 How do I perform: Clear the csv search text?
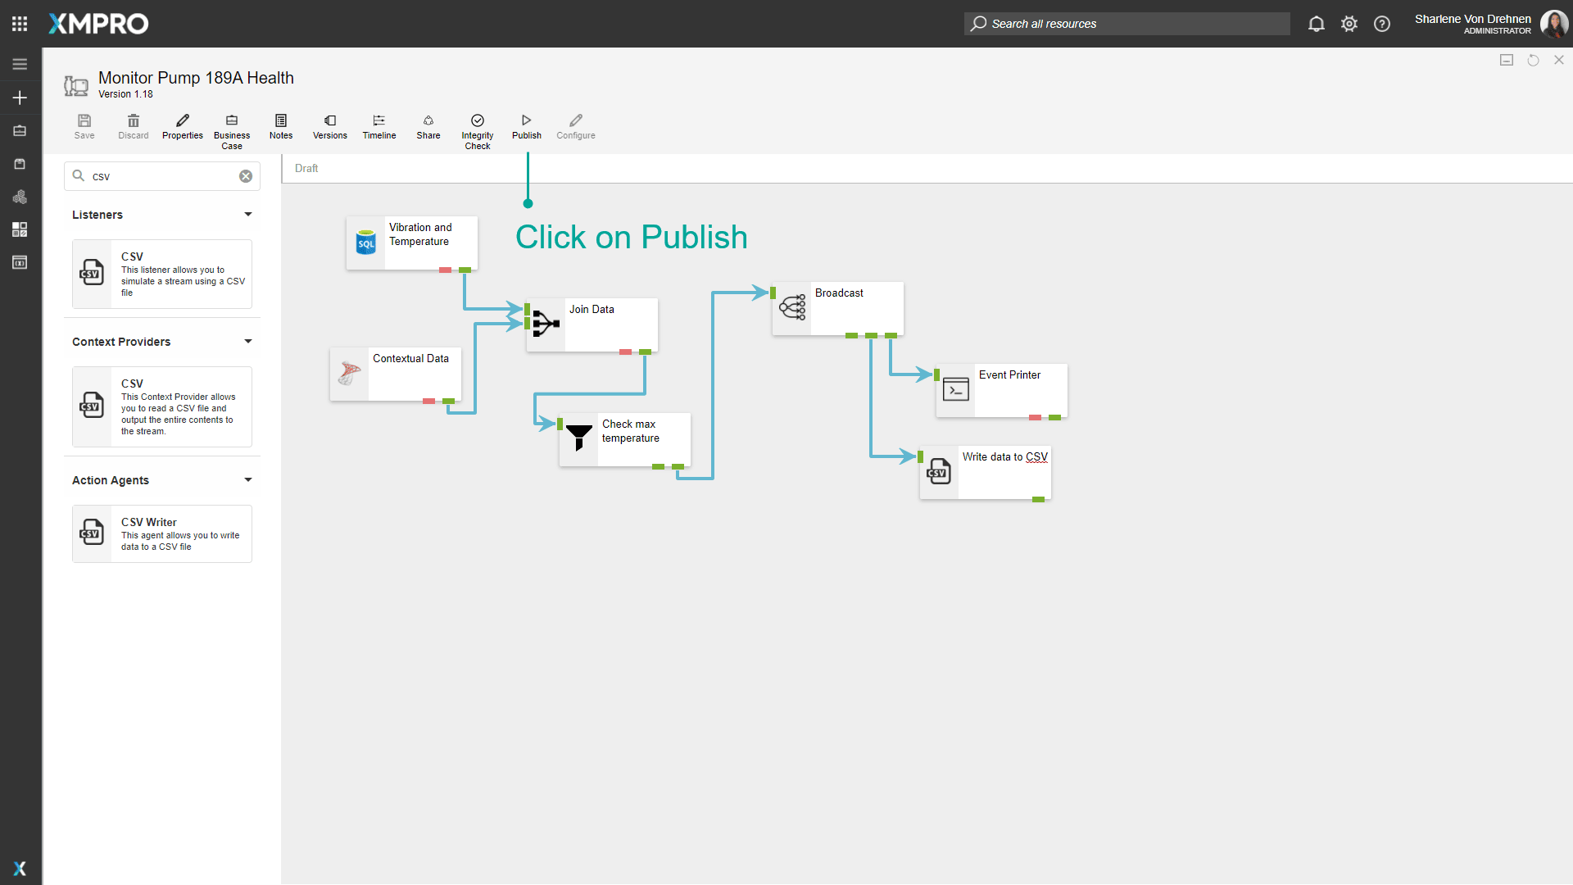pyautogui.click(x=245, y=176)
